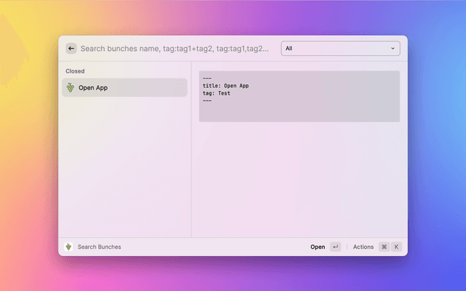Click the opening '---' line in preview

tap(208, 79)
